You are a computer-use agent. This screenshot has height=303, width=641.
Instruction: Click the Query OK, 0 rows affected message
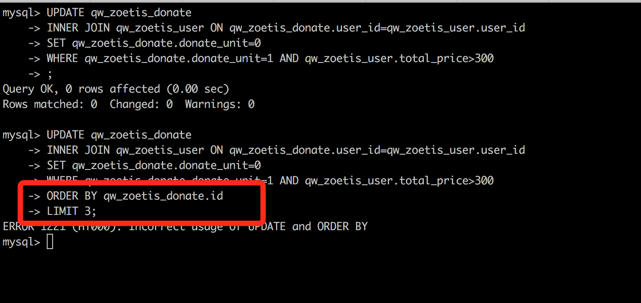click(x=116, y=89)
